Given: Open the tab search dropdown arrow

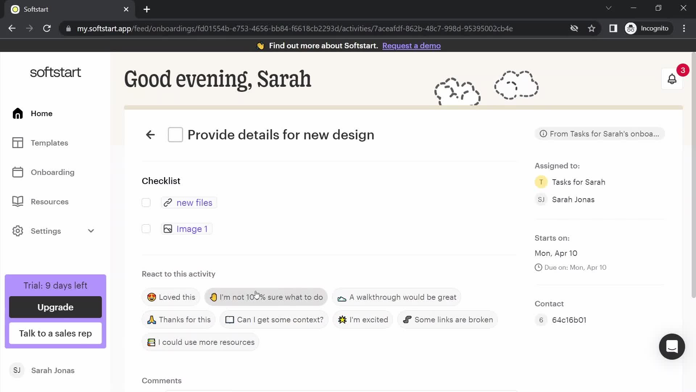Looking at the screenshot, I should click(609, 8).
